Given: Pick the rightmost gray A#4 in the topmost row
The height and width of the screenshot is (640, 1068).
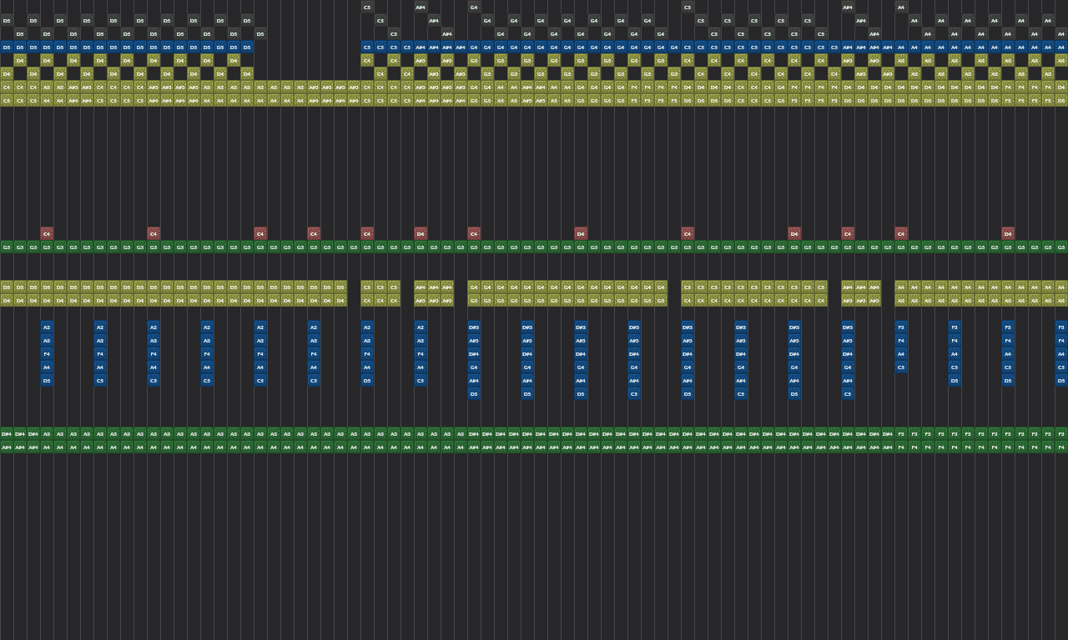Looking at the screenshot, I should click(848, 7).
